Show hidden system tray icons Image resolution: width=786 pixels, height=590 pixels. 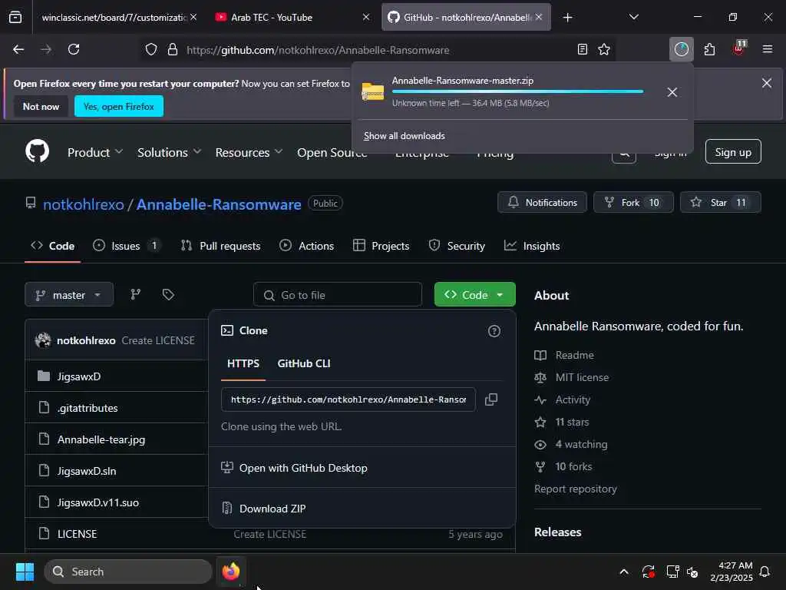click(623, 572)
